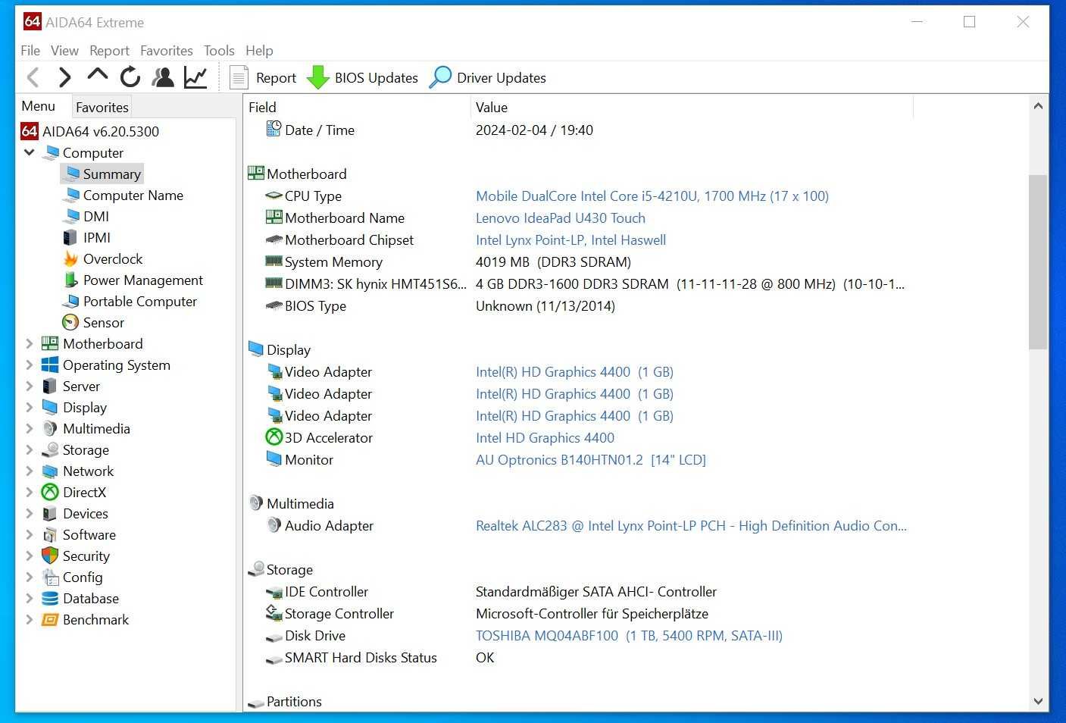1066x723 pixels.
Task: Open the Tools menu
Action: point(219,51)
